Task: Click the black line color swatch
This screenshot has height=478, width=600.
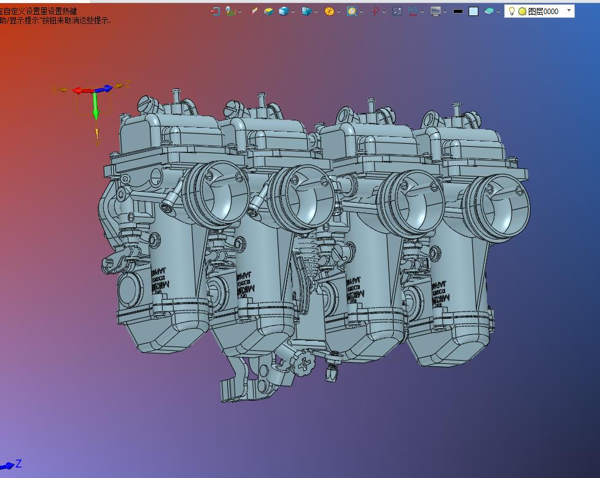Action: tap(458, 12)
